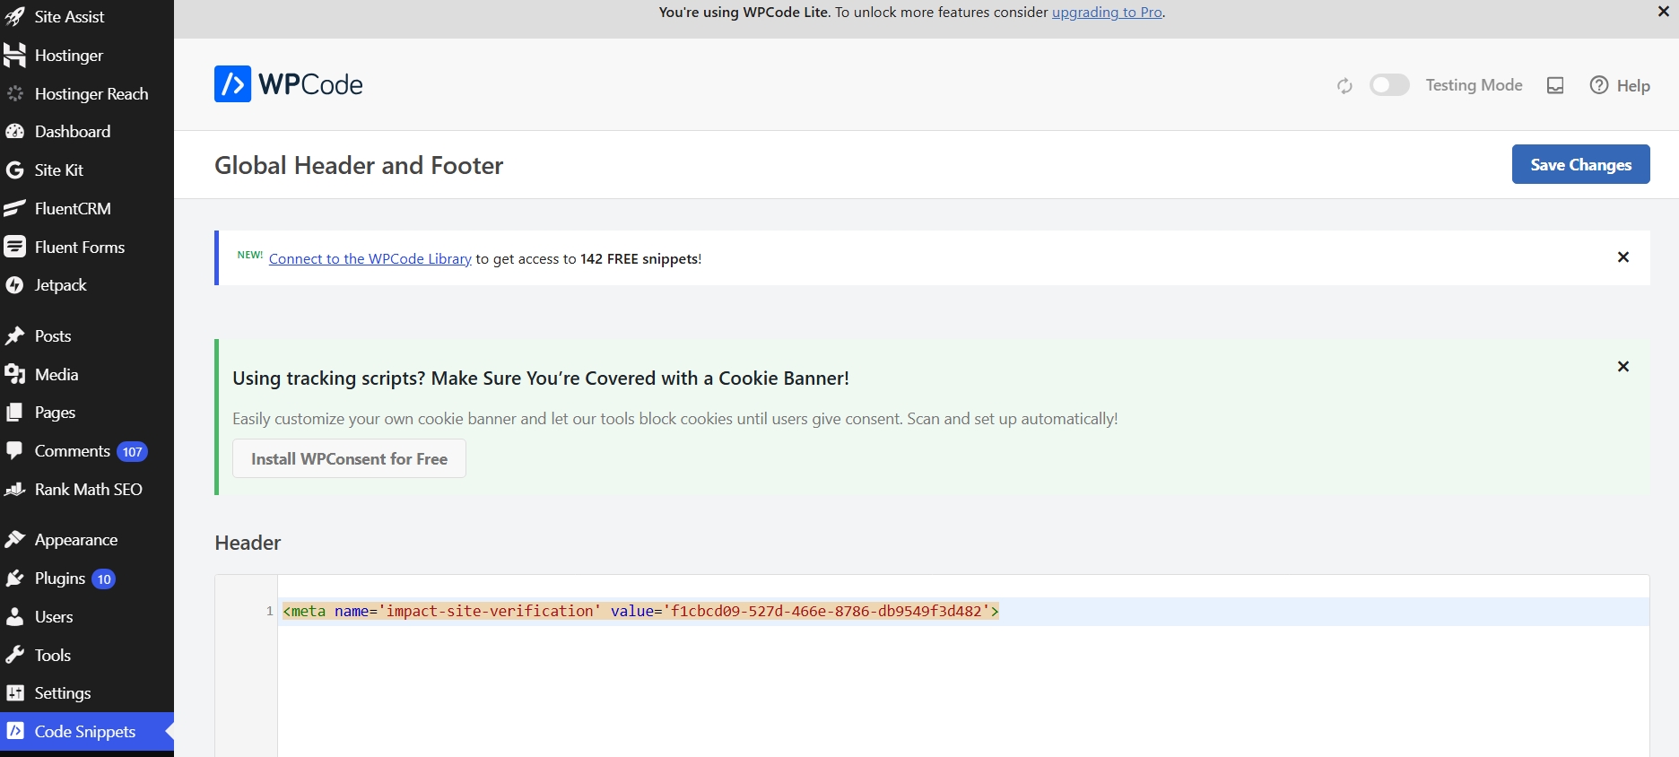This screenshot has width=1679, height=757.
Task: Click line number 1 in editor gutter
Action: coord(269,612)
